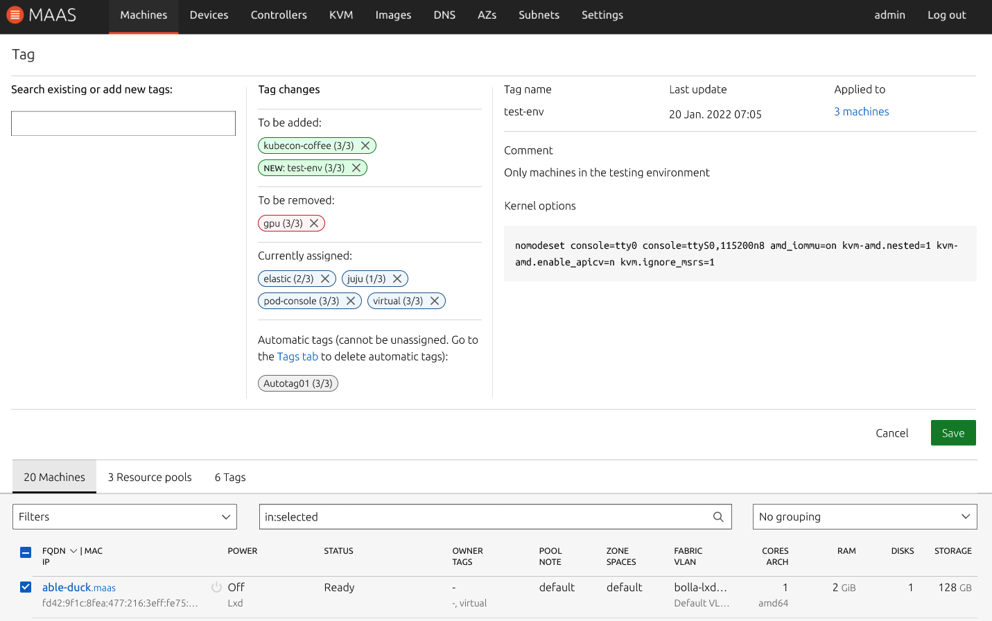Remove kubecon-coffee tag via its X icon

365,146
